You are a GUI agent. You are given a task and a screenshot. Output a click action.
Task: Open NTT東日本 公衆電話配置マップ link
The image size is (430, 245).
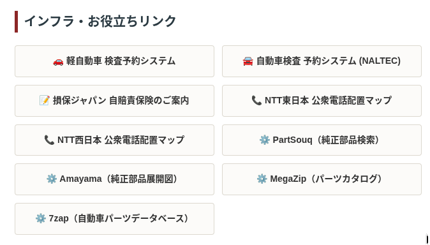(x=322, y=101)
